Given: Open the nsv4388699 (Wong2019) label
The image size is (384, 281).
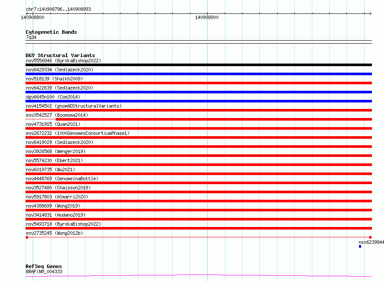Looking at the screenshot, I should [53, 206].
